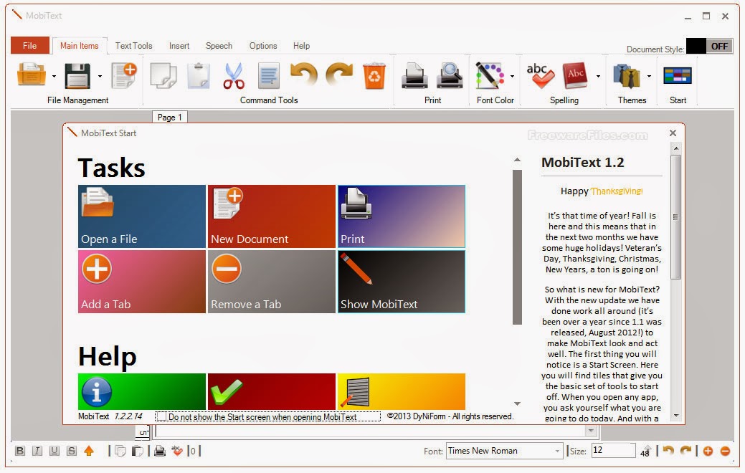Click the red checkmark Help tile
This screenshot has height=473, width=745.
coord(271,391)
